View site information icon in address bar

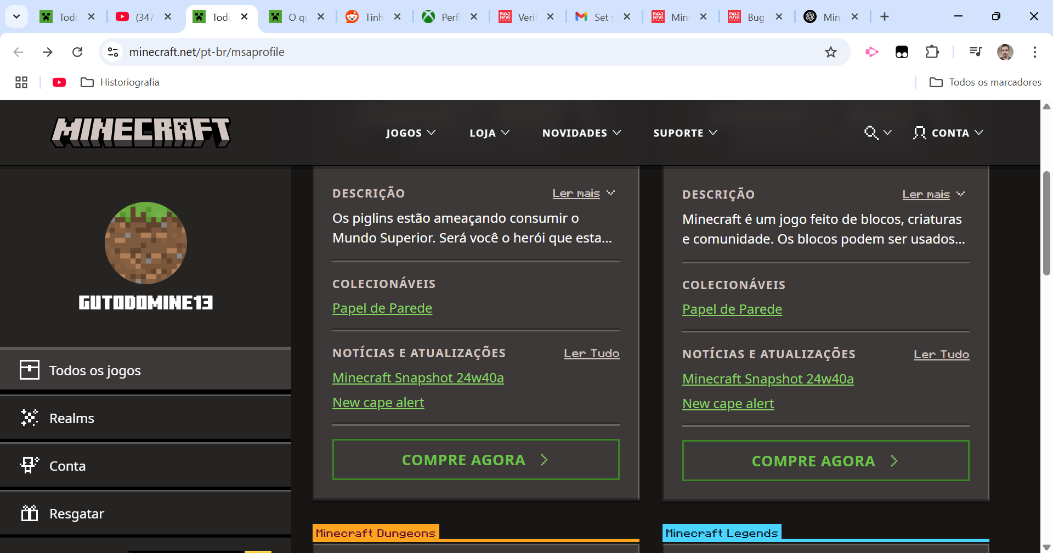click(x=113, y=52)
